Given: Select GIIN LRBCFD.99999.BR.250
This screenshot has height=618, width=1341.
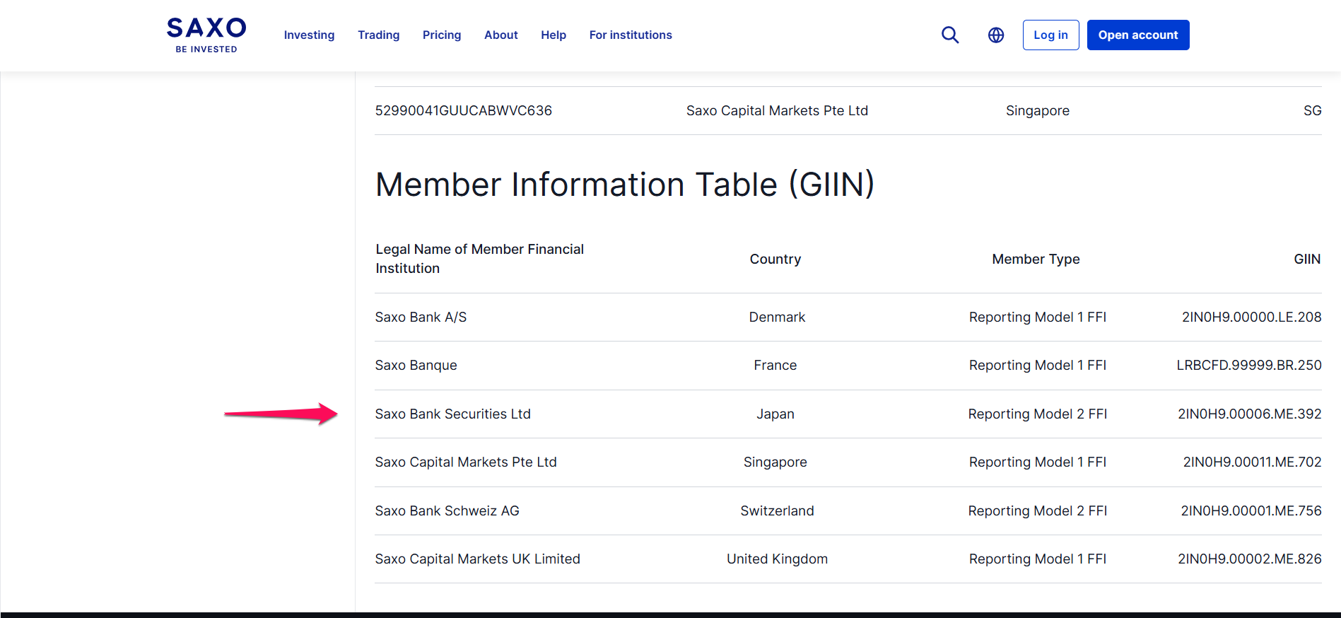Looking at the screenshot, I should tap(1249, 365).
